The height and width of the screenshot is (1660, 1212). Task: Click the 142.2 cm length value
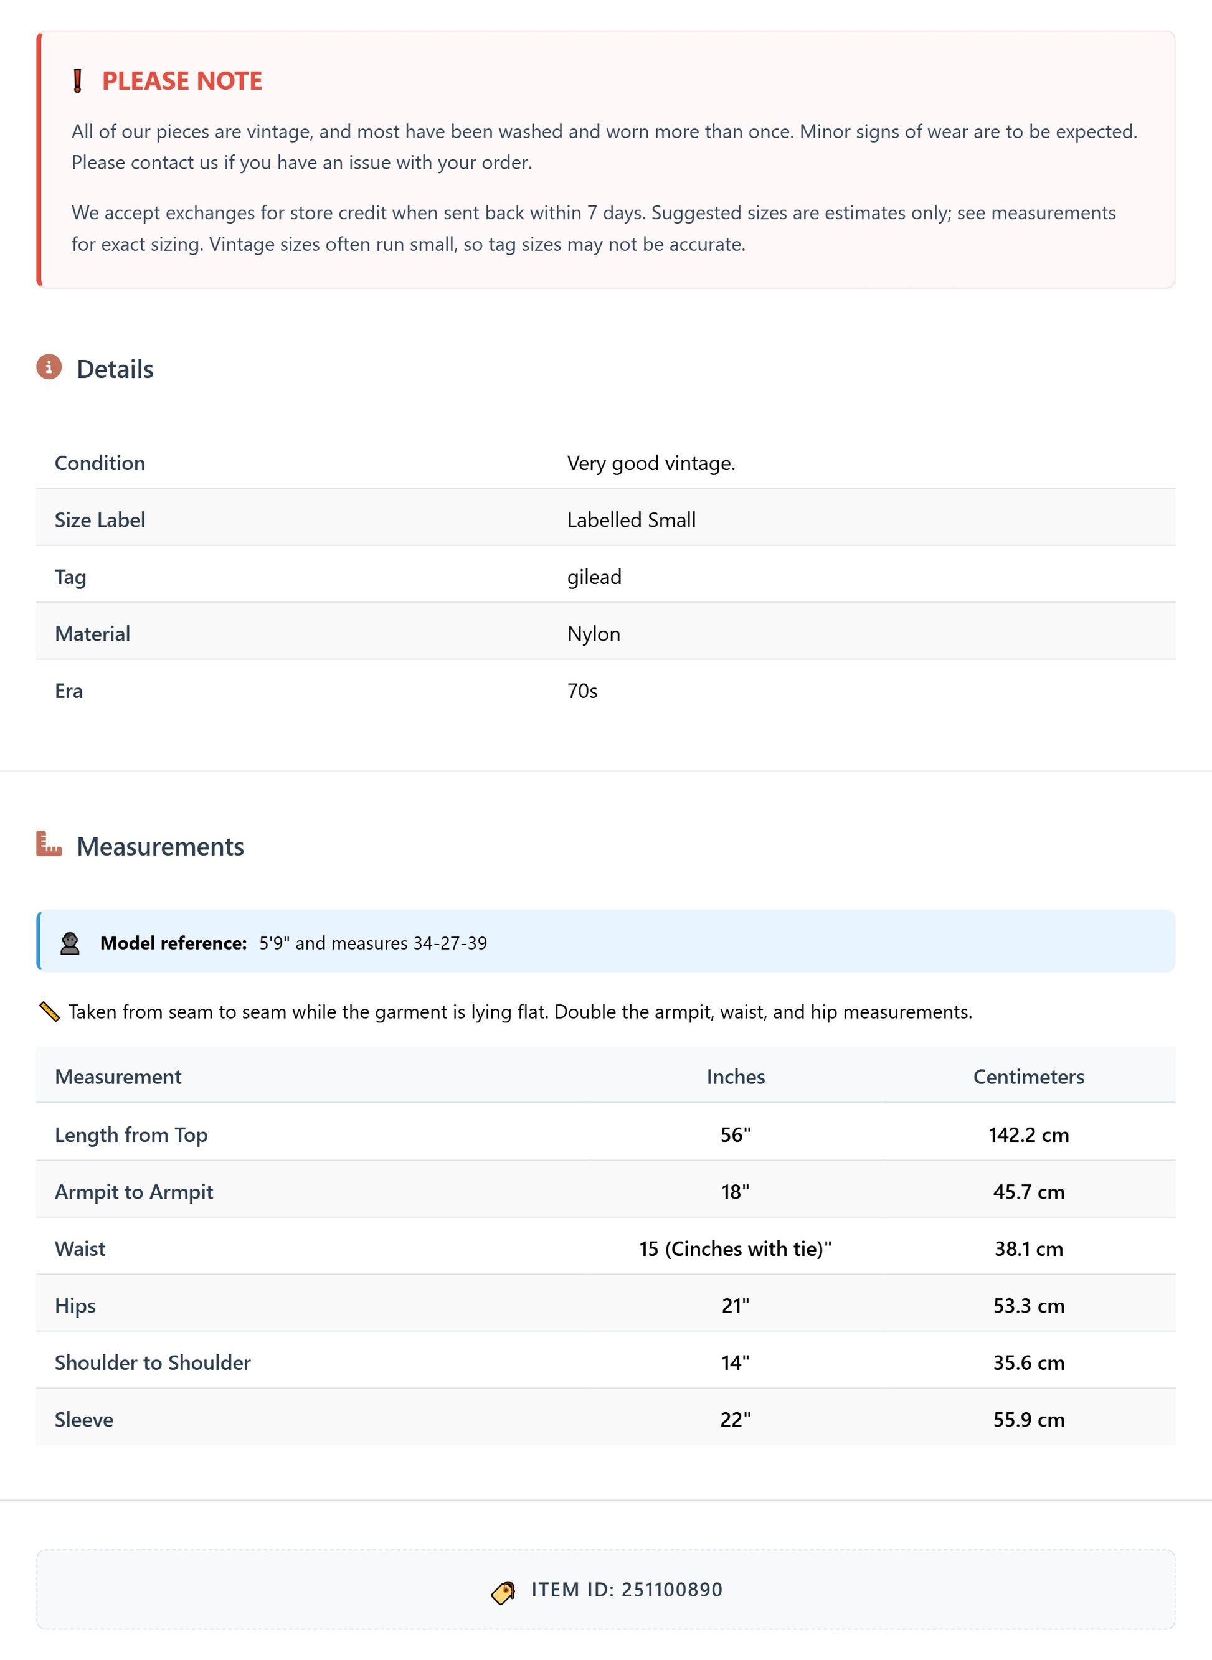(1028, 1136)
